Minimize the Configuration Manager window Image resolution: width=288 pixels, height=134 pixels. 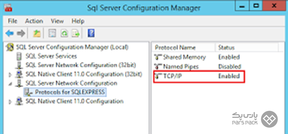pos(242,6)
